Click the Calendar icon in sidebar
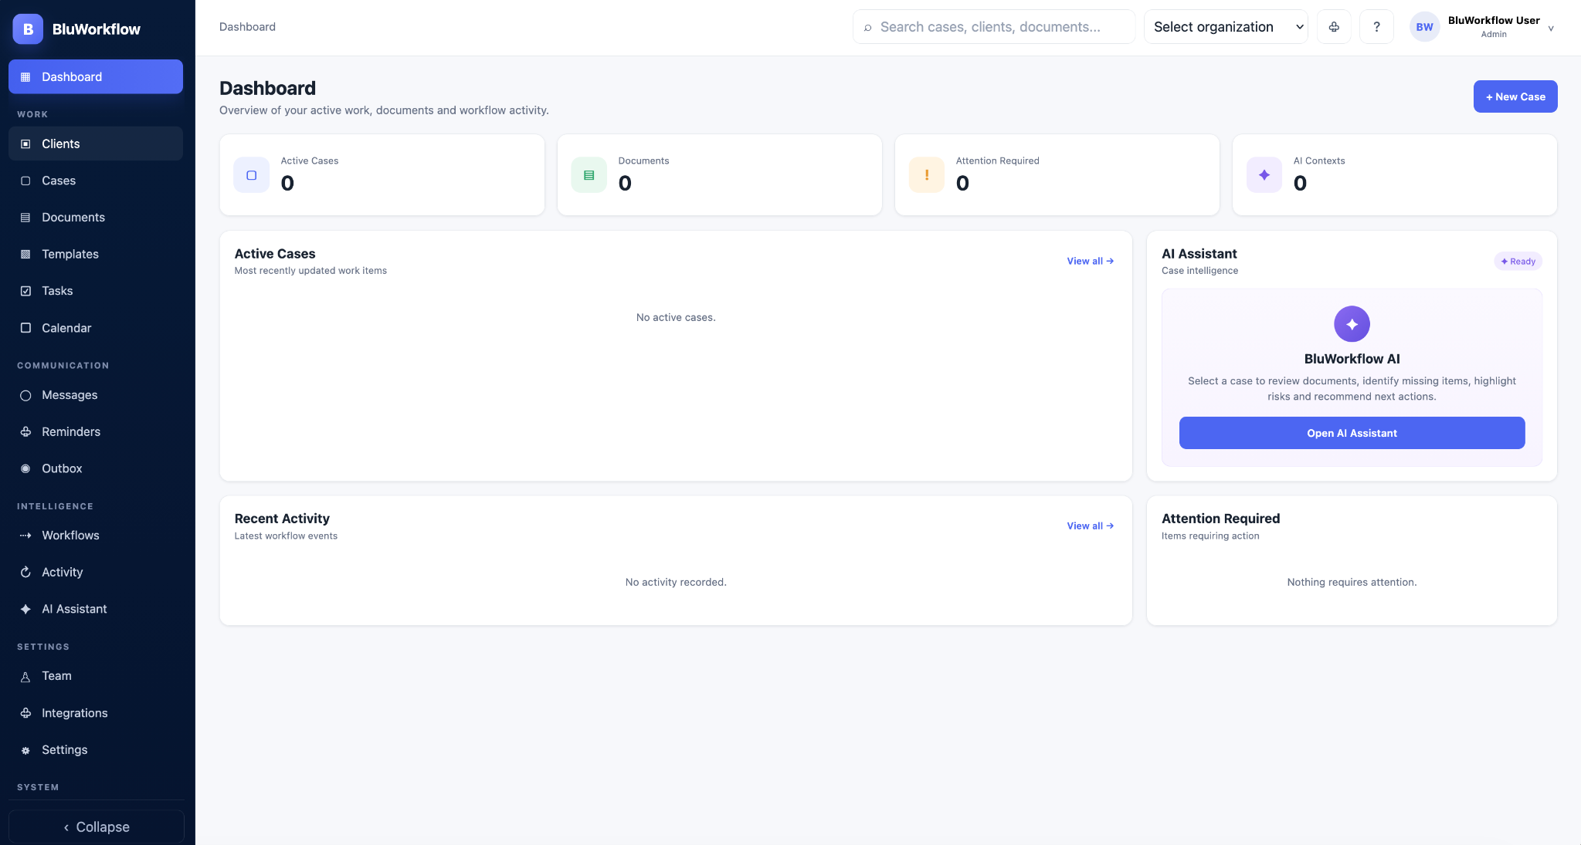The width and height of the screenshot is (1581, 845). coord(25,328)
